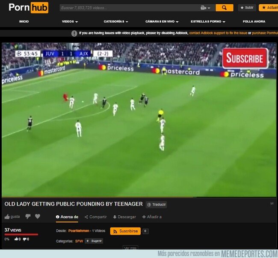Select the Descargar tab

pyautogui.click(x=124, y=217)
